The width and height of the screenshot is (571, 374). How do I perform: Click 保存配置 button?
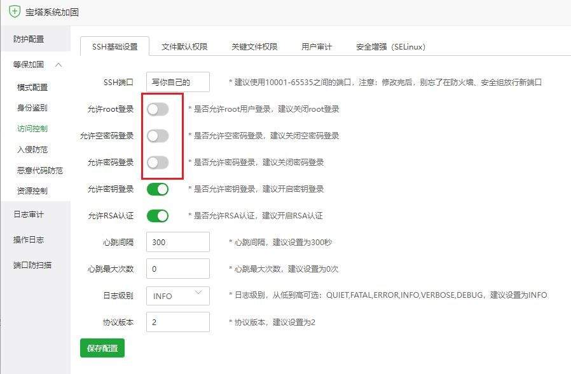click(102, 349)
